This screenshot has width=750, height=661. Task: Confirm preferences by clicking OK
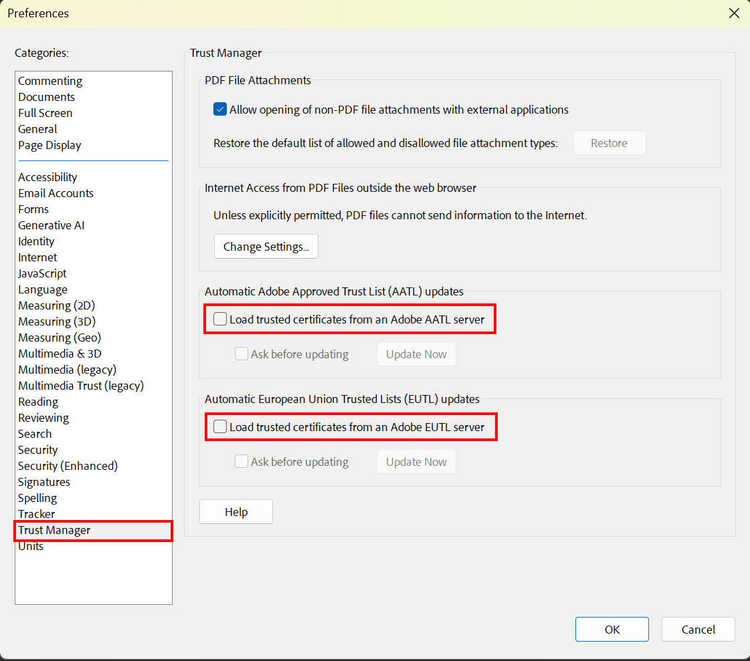(612, 629)
